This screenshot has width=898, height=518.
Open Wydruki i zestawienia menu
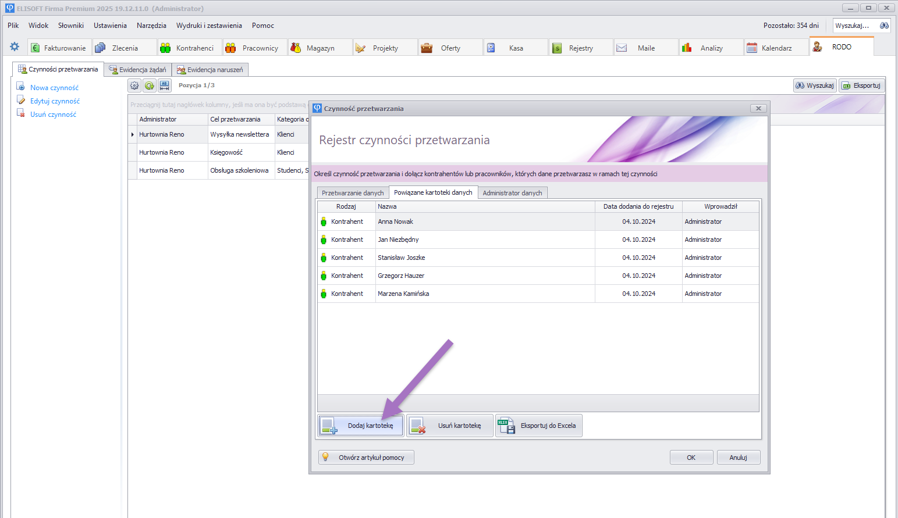click(209, 26)
